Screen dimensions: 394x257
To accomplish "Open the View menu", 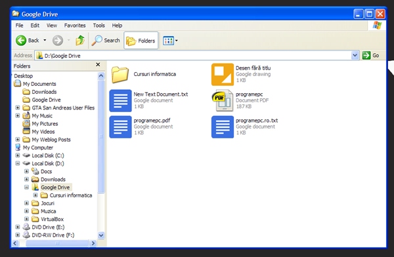I will click(x=52, y=26).
